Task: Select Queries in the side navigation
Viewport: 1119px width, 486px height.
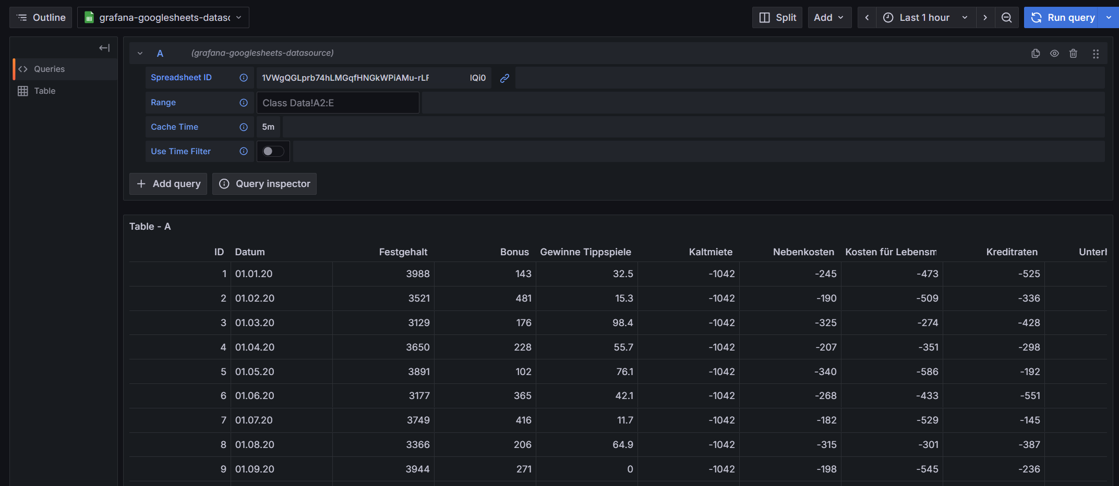Action: click(50, 69)
